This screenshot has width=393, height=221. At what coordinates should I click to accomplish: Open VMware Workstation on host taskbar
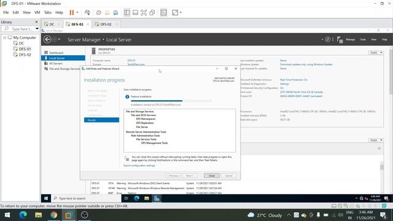tap(69, 215)
